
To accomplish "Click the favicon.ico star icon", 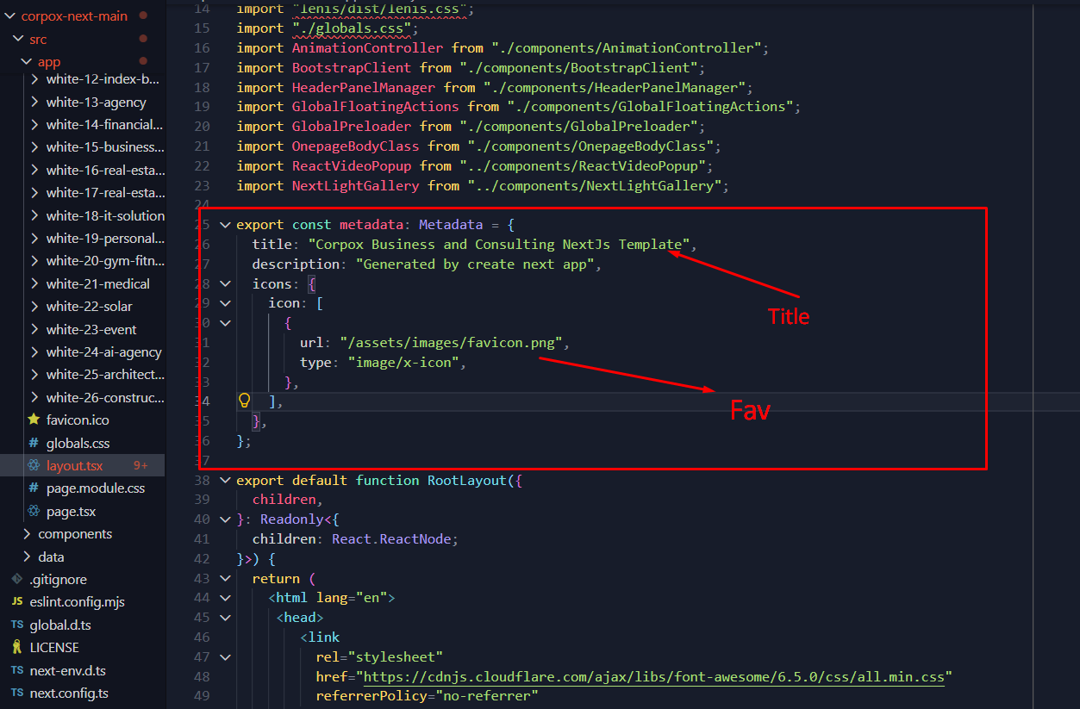I will (34, 420).
